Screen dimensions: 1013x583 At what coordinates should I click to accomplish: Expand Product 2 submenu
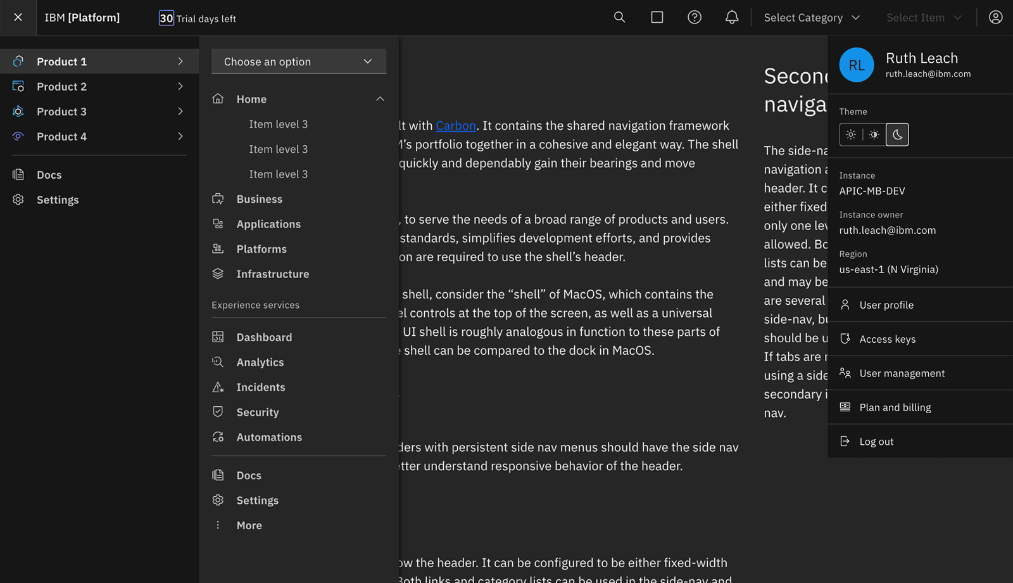click(180, 86)
